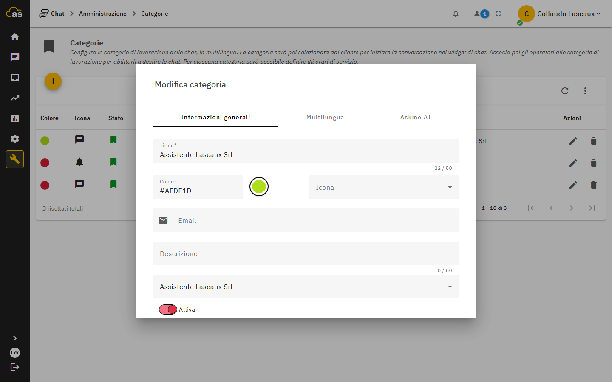Open the inbox icon in sidebar
This screenshot has height=382, width=612.
pyautogui.click(x=15, y=78)
